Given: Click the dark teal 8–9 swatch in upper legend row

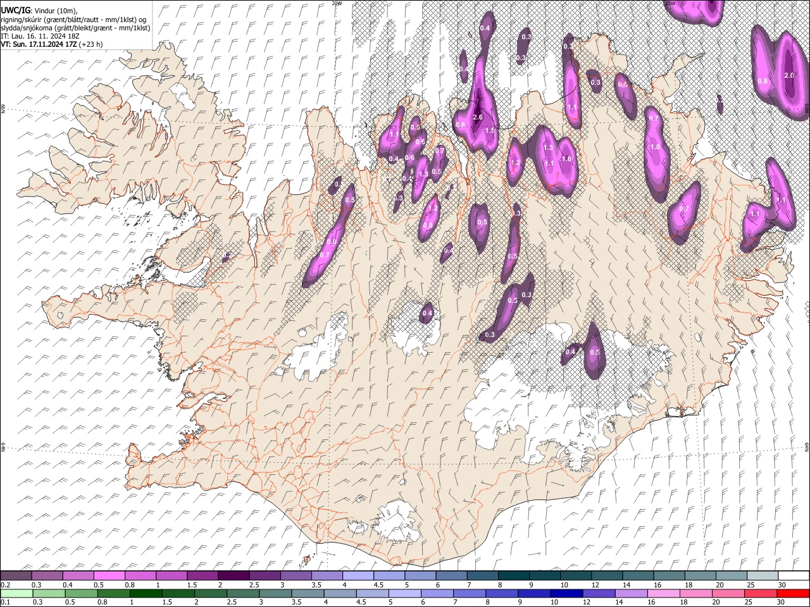Looking at the screenshot, I should pyautogui.click(x=514, y=576).
